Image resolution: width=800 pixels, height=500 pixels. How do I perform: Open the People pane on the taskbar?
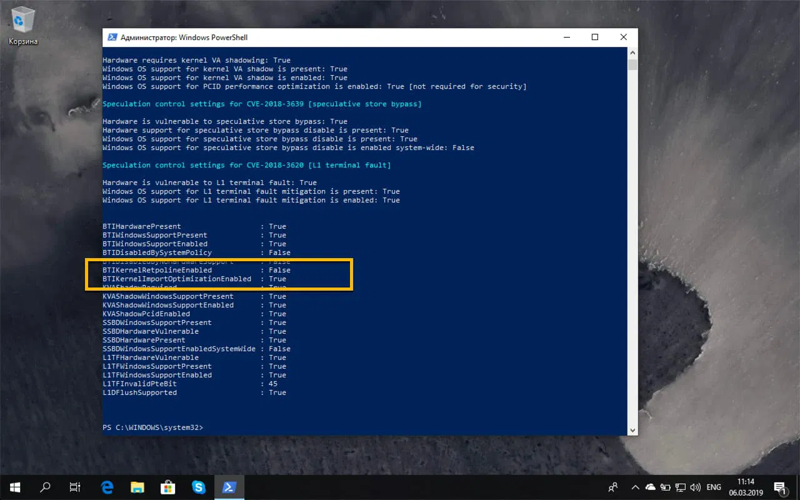tap(612, 487)
